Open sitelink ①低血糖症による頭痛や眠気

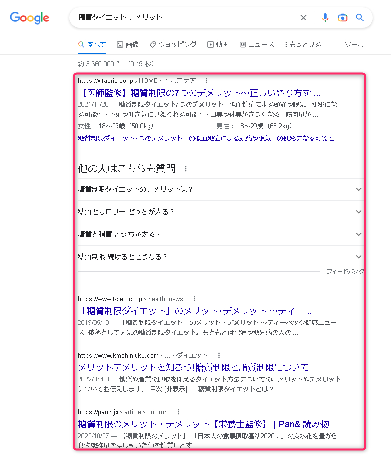(230, 138)
